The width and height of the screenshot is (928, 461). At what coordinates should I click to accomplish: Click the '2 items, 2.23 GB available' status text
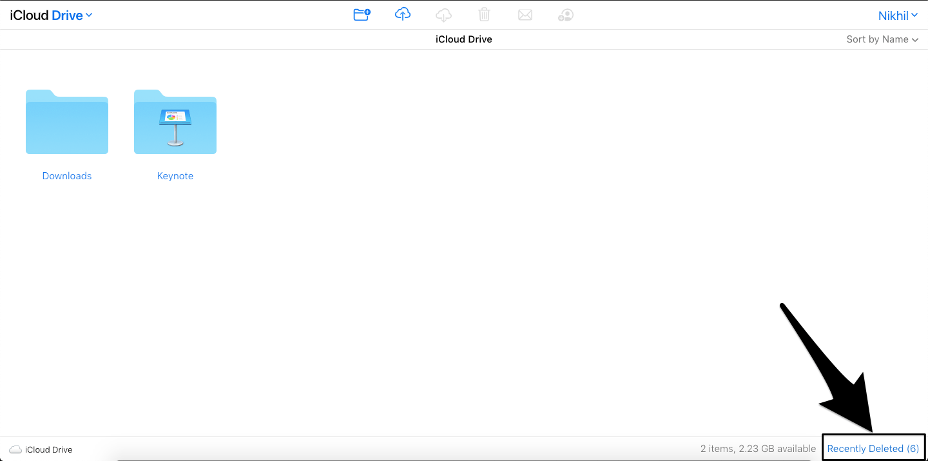click(757, 449)
